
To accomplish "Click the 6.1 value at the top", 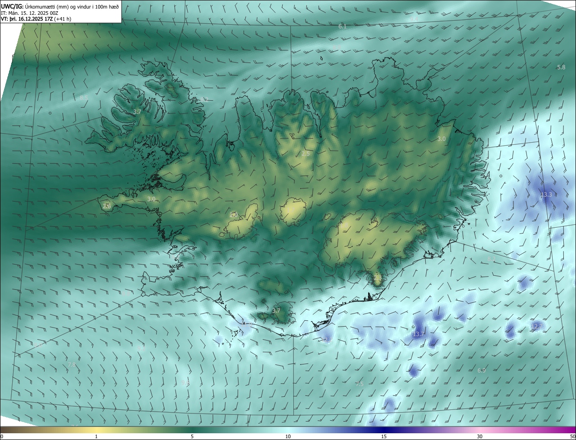I will [x=342, y=27].
